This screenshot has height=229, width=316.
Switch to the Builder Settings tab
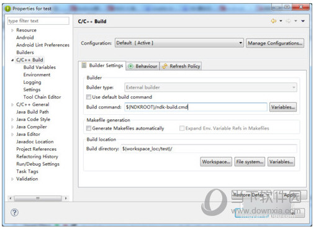(102, 66)
